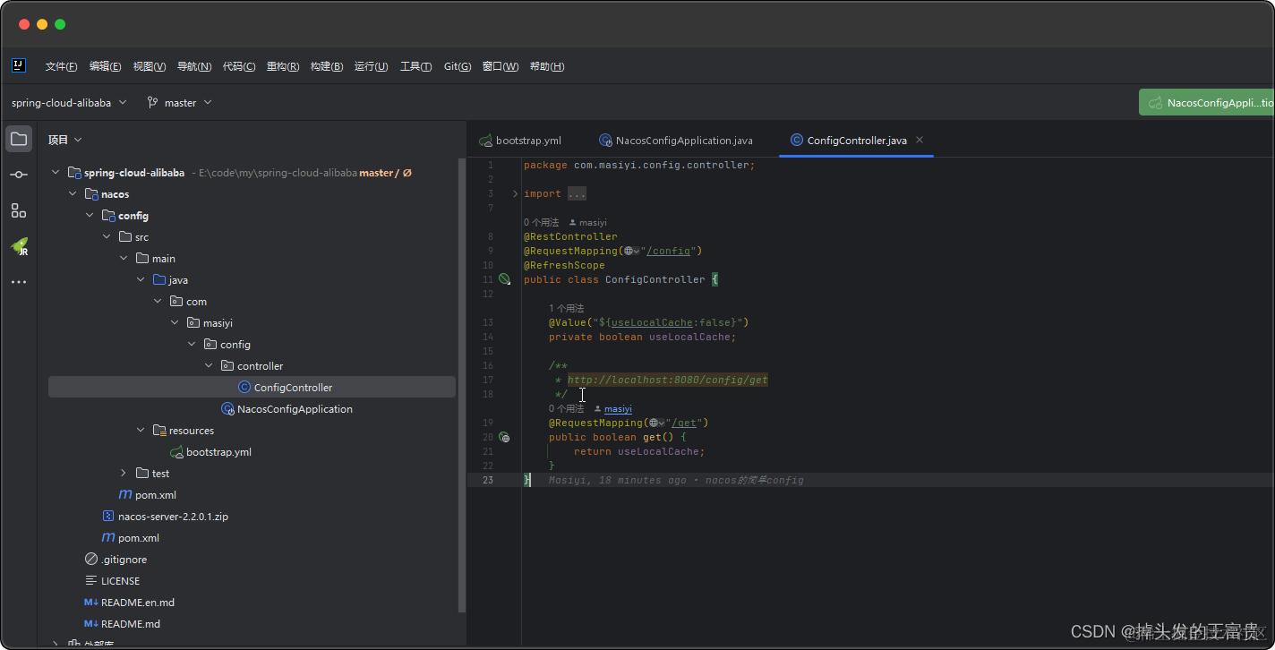The image size is (1275, 650).
Task: Open the Commit tool window icon
Action: tap(19, 175)
